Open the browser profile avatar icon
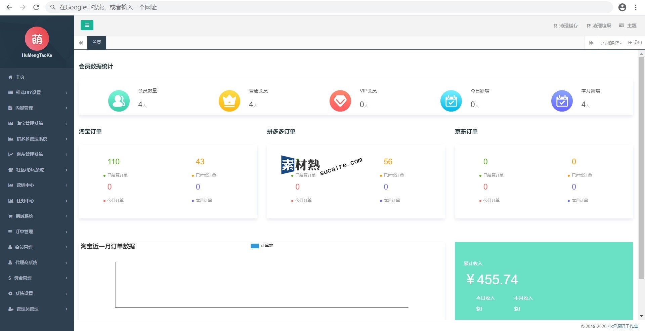Viewport: 645px width, 331px height. tap(622, 7)
